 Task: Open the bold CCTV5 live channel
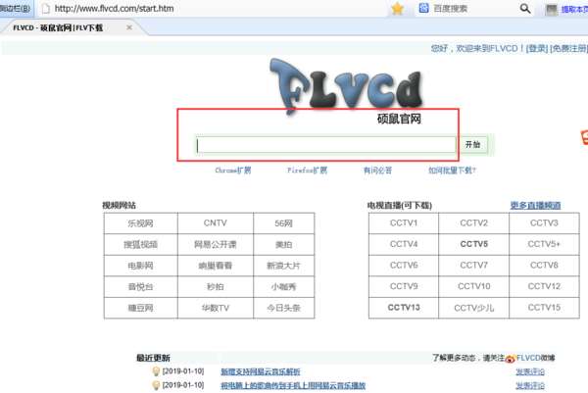pos(474,244)
